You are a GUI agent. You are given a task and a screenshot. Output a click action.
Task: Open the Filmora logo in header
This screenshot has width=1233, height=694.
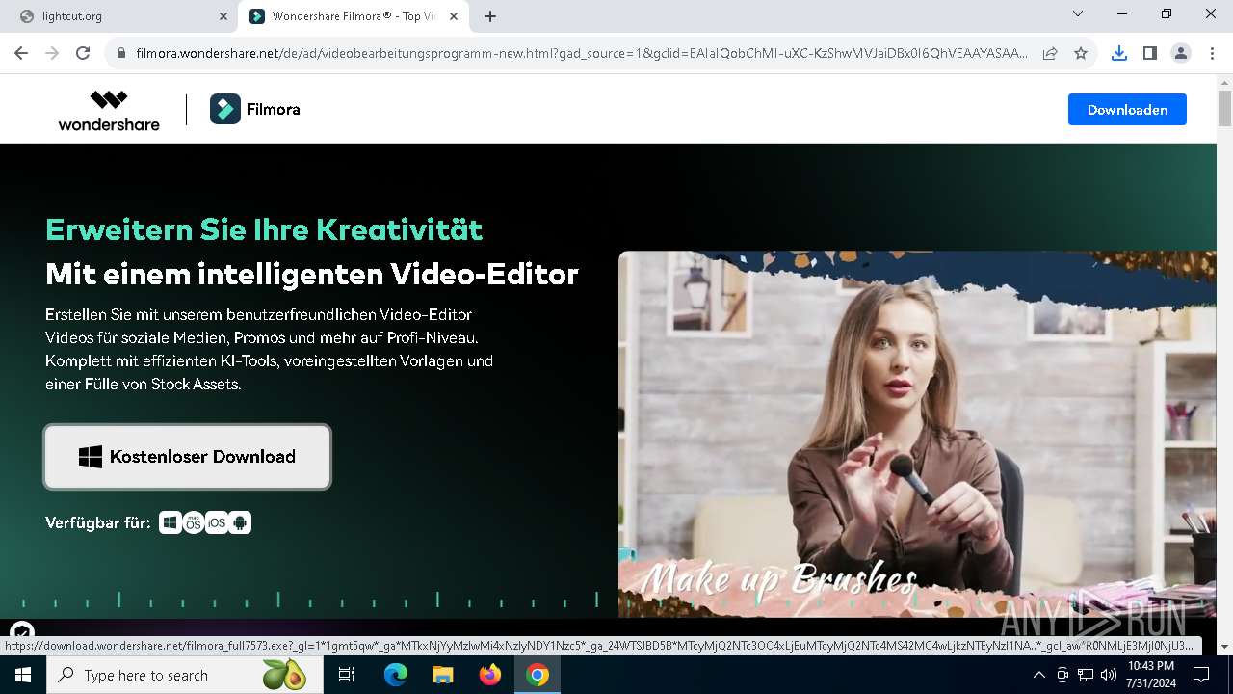pyautogui.click(x=255, y=110)
